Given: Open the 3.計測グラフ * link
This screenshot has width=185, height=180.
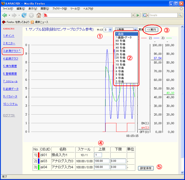Looking at the screenshot, I should tap(12, 51).
